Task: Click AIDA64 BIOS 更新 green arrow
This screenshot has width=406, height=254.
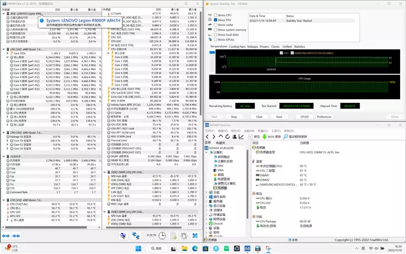Action: click(264, 136)
